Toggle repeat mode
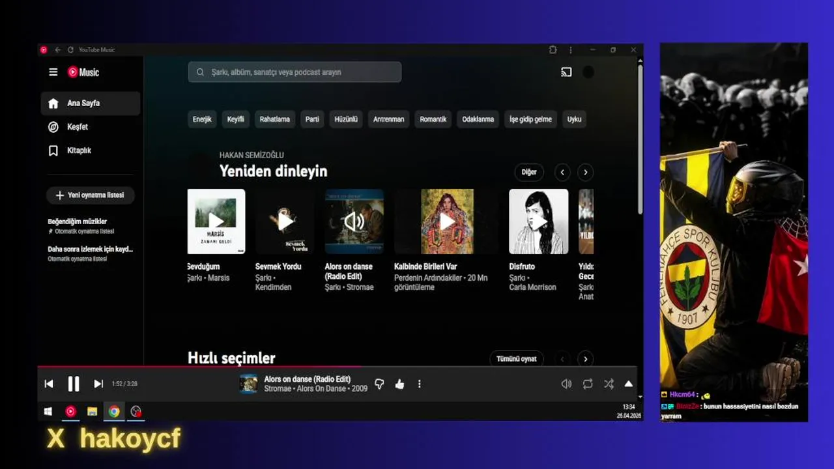This screenshot has height=469, width=834. (588, 384)
